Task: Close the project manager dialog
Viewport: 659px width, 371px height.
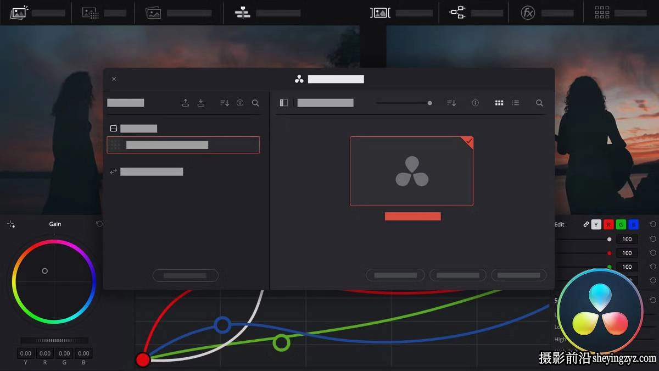Action: [x=114, y=79]
